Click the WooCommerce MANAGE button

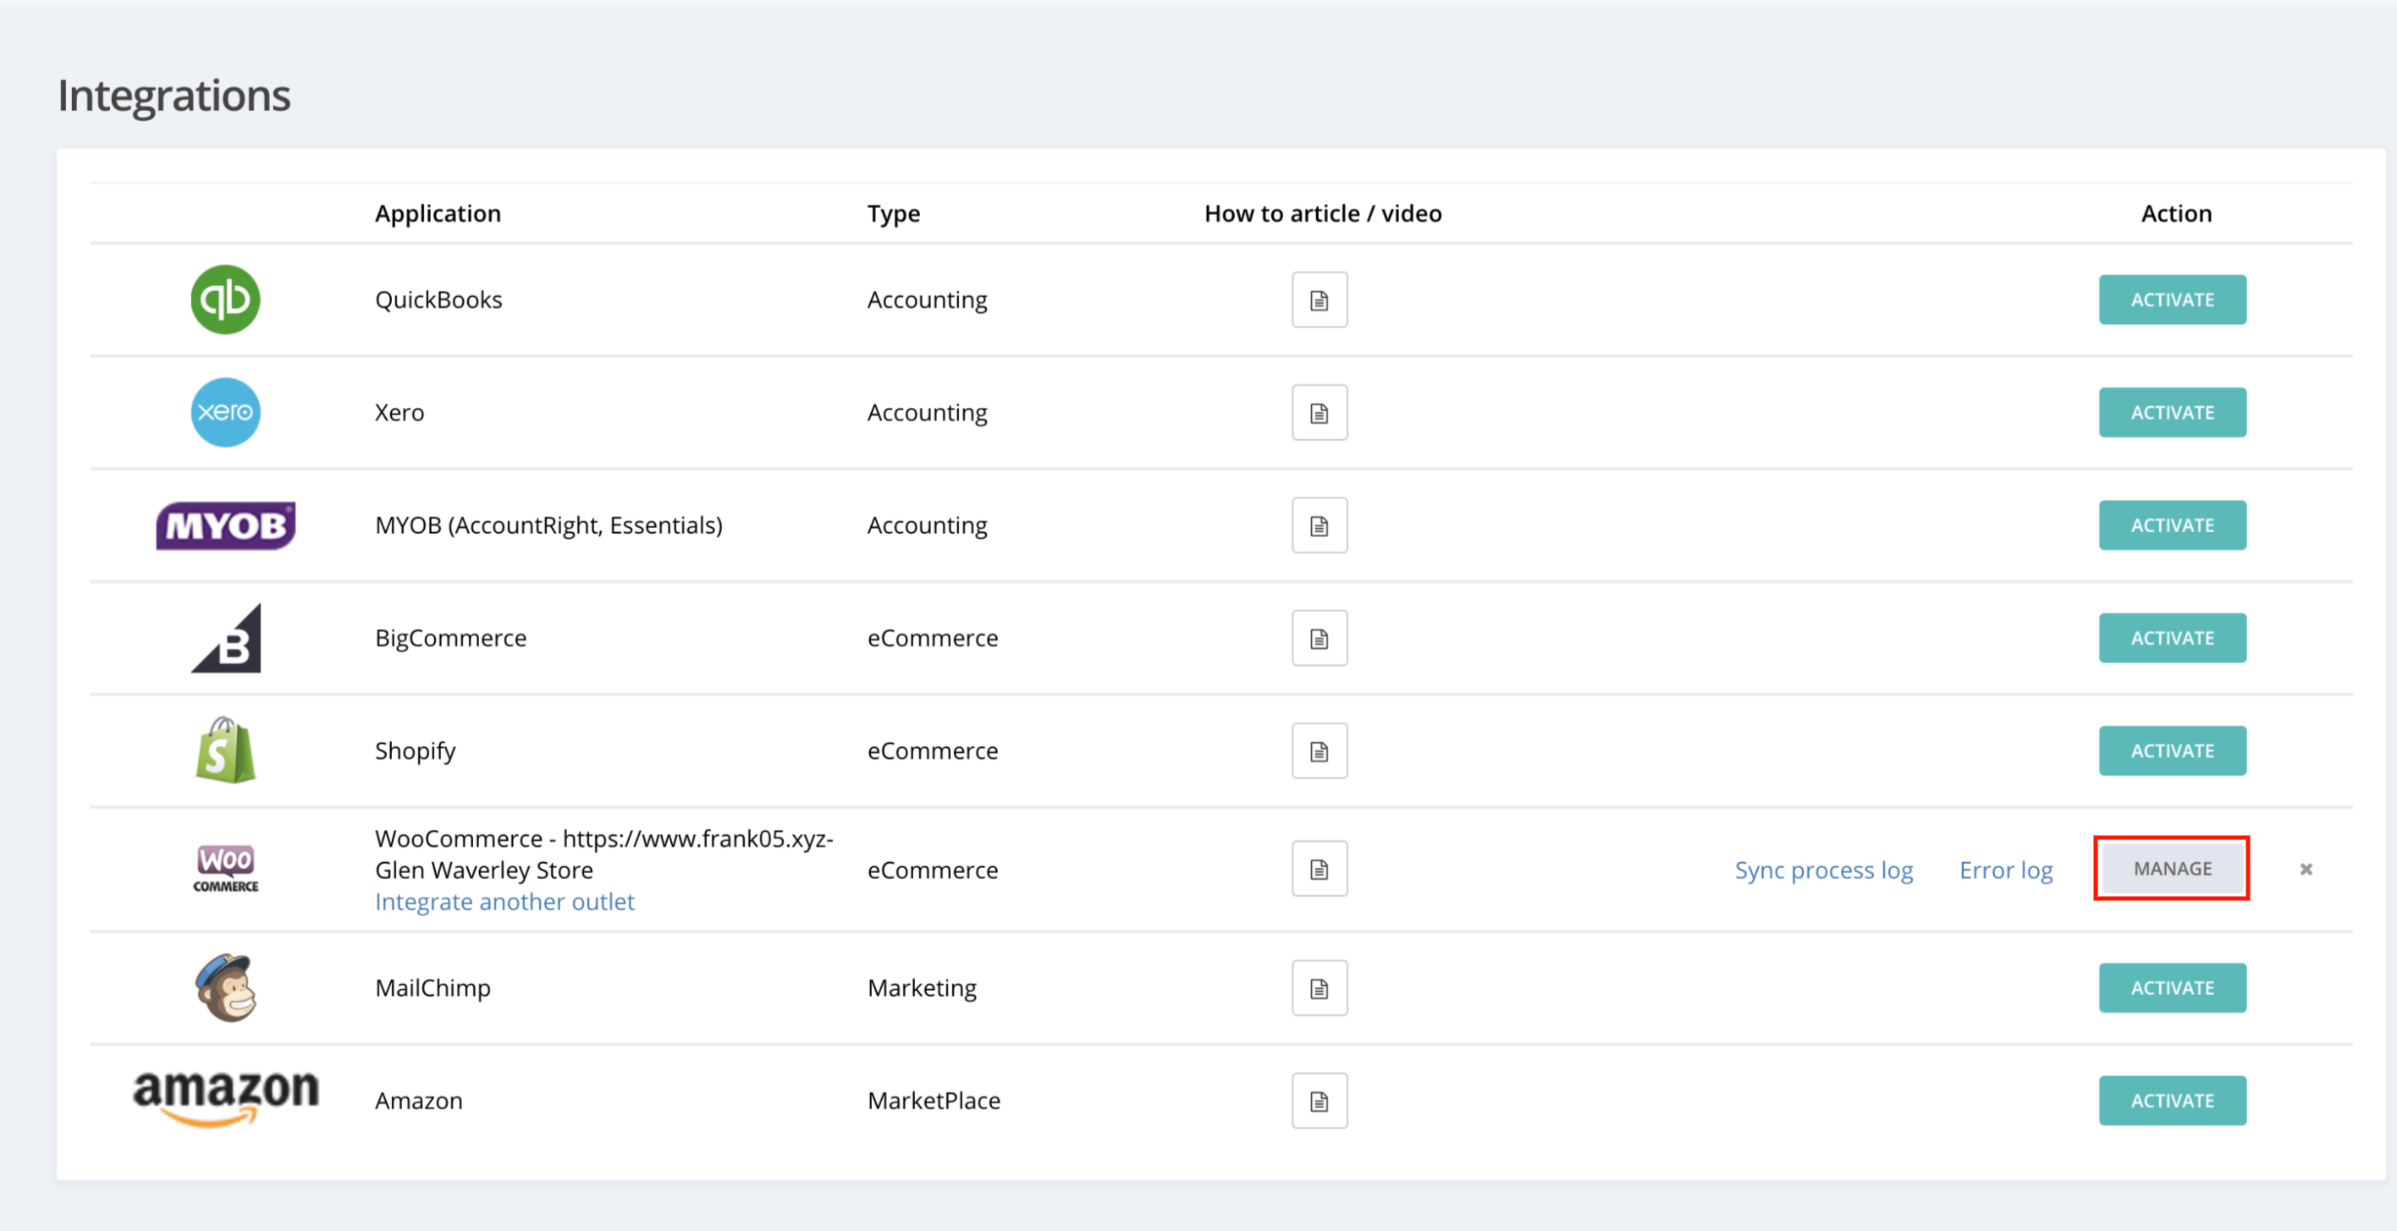tap(2172, 868)
